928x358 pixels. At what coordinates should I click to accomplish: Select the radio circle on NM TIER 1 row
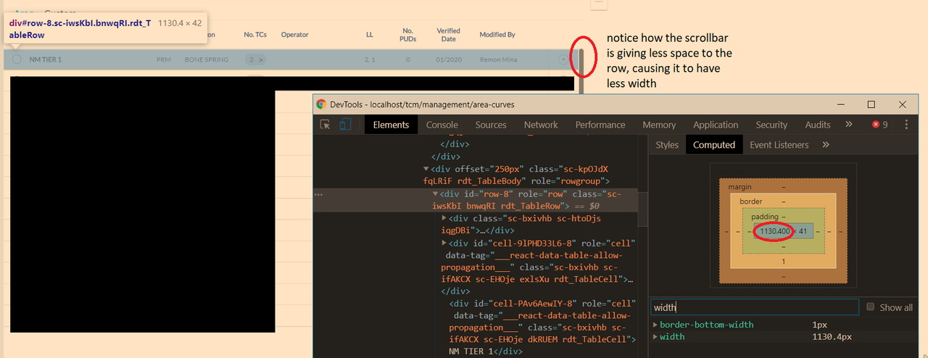17,59
